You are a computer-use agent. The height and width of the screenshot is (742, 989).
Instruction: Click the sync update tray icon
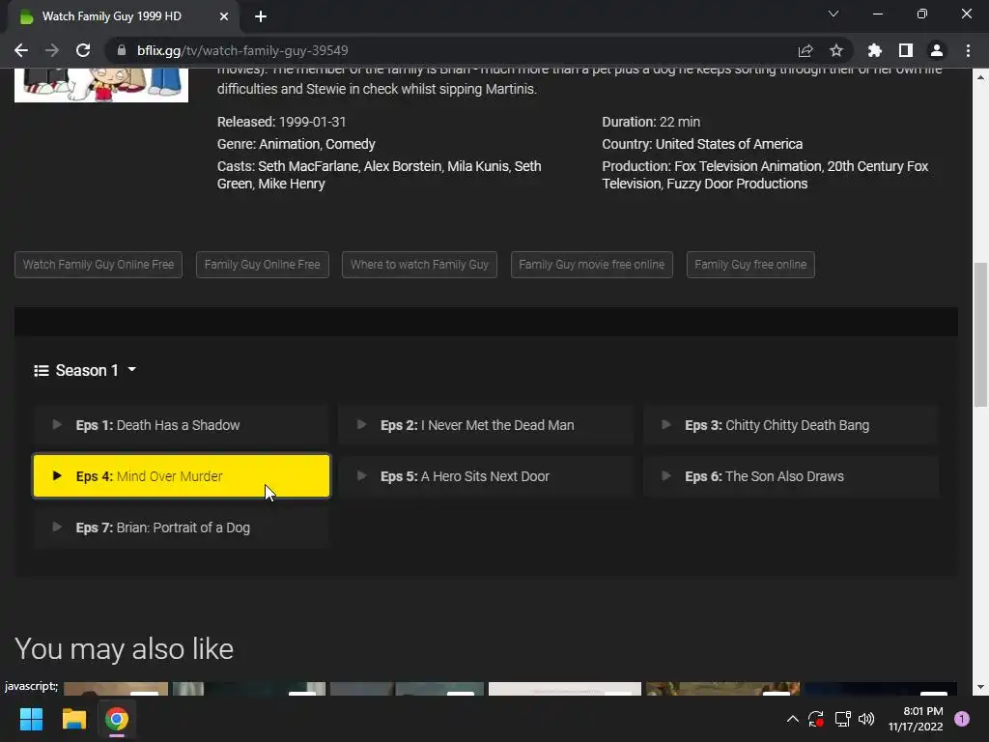[815, 719]
